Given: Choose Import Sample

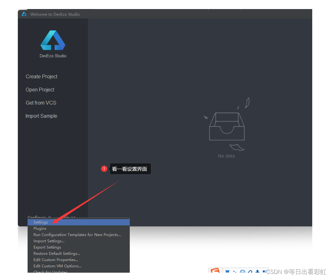Looking at the screenshot, I should (x=41, y=116).
